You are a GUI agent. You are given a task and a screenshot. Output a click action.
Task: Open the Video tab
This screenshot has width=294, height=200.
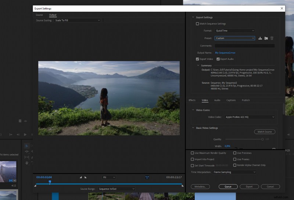(x=205, y=100)
